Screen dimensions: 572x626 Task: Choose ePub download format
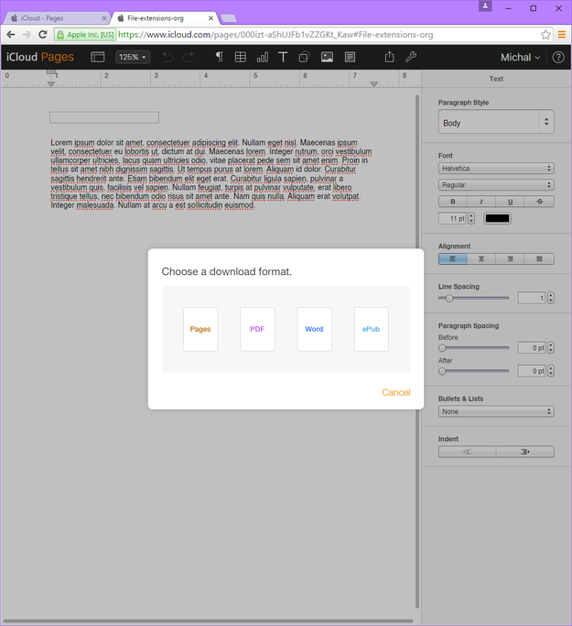point(371,329)
